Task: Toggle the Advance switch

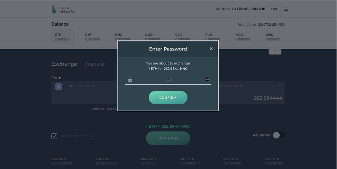Action: [x=278, y=135]
